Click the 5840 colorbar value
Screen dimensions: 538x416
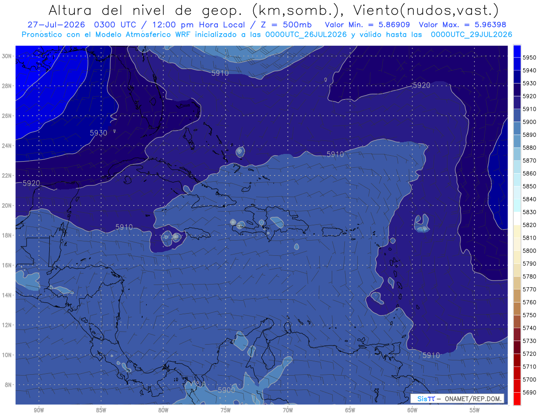(x=529, y=199)
